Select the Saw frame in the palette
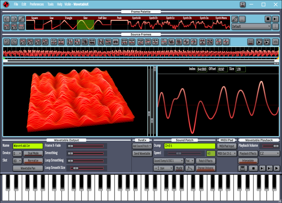Viewport: 282px width, 203px height. [x=52, y=23]
